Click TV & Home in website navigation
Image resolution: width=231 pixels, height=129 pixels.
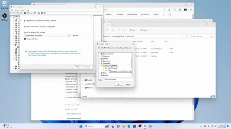pyautogui.click(x=119, y=15)
